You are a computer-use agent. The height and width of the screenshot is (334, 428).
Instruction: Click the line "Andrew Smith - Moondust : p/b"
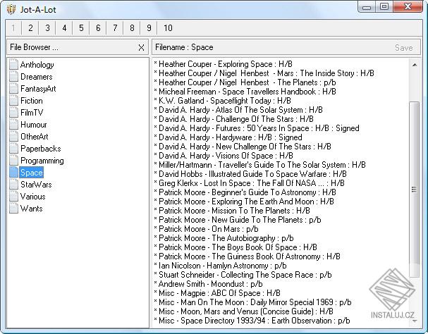click(x=208, y=284)
